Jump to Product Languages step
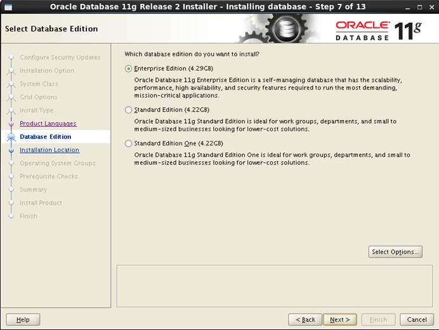 [48, 124]
